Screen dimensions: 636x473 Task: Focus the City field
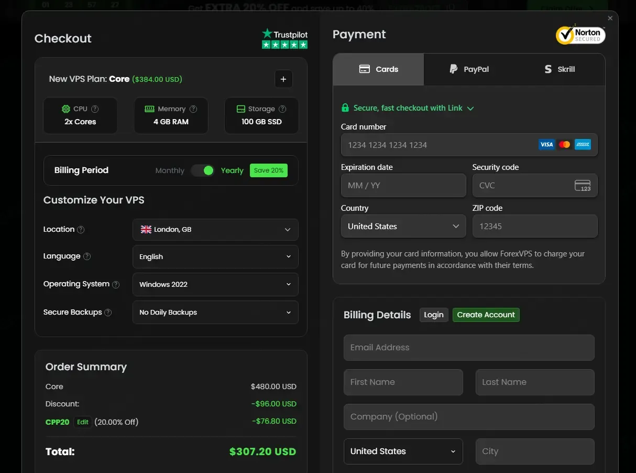pos(535,451)
